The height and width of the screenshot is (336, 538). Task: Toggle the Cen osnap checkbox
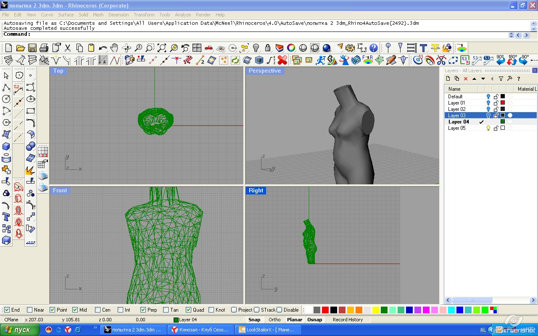click(x=98, y=310)
